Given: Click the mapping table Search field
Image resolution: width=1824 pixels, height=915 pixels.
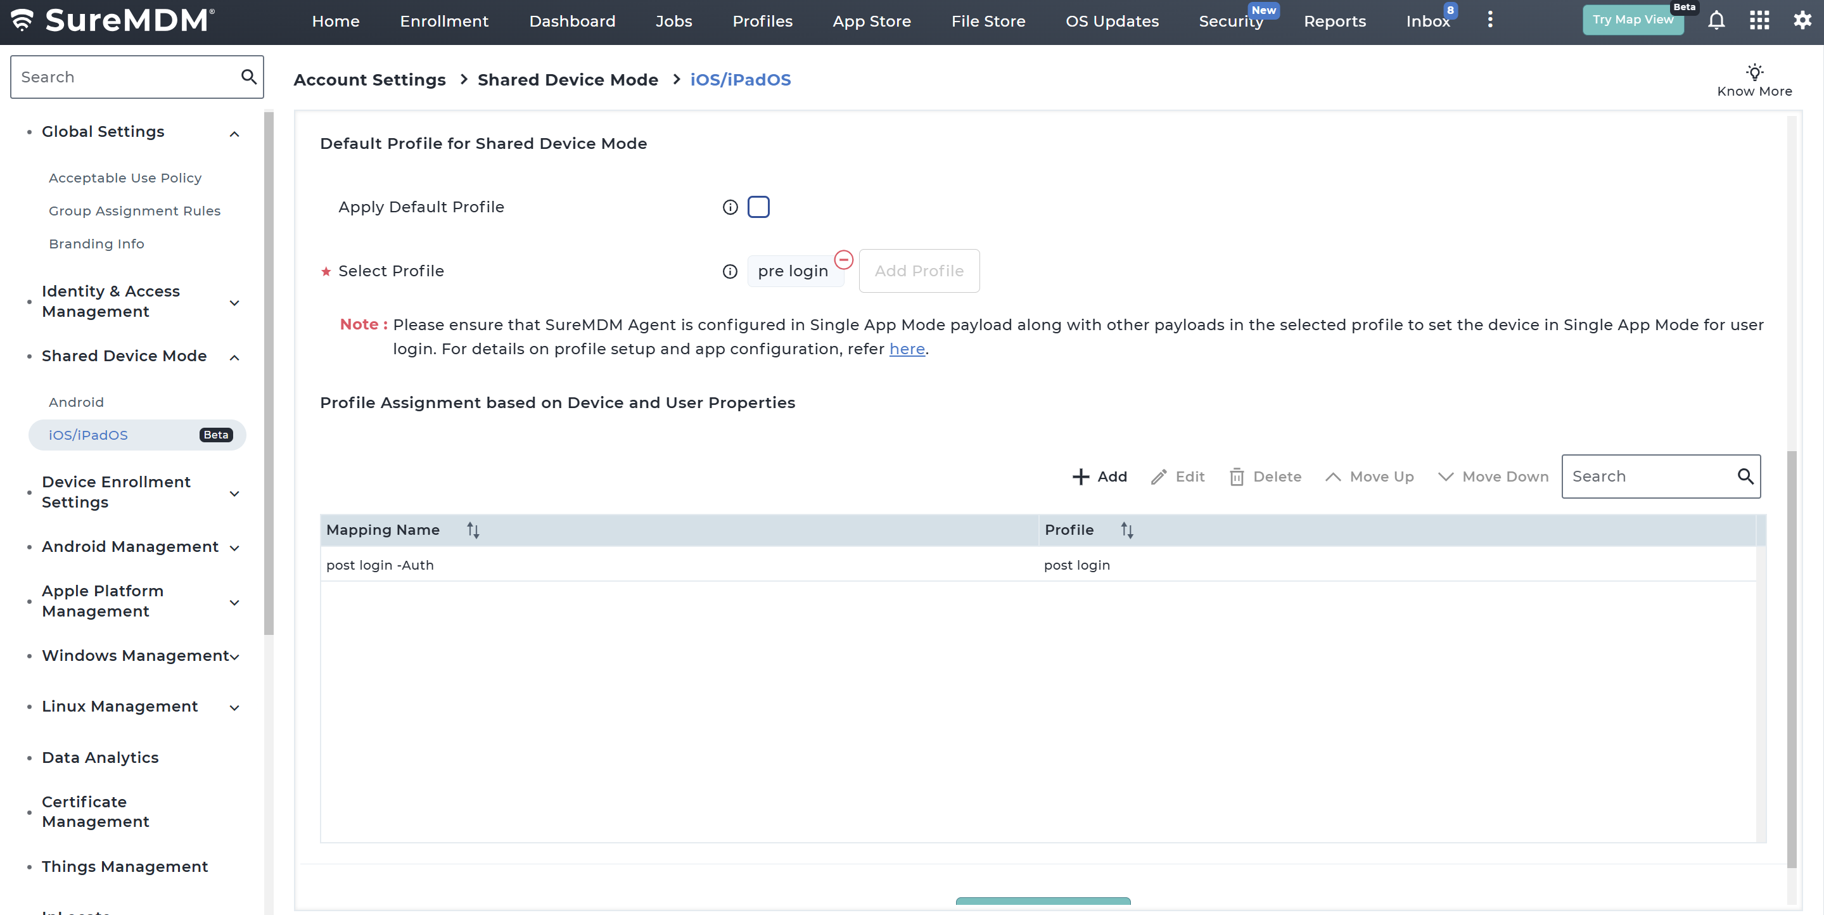Looking at the screenshot, I should (1649, 477).
